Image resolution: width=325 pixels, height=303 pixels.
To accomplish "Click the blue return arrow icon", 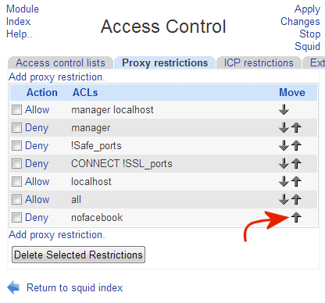I will click(13, 287).
